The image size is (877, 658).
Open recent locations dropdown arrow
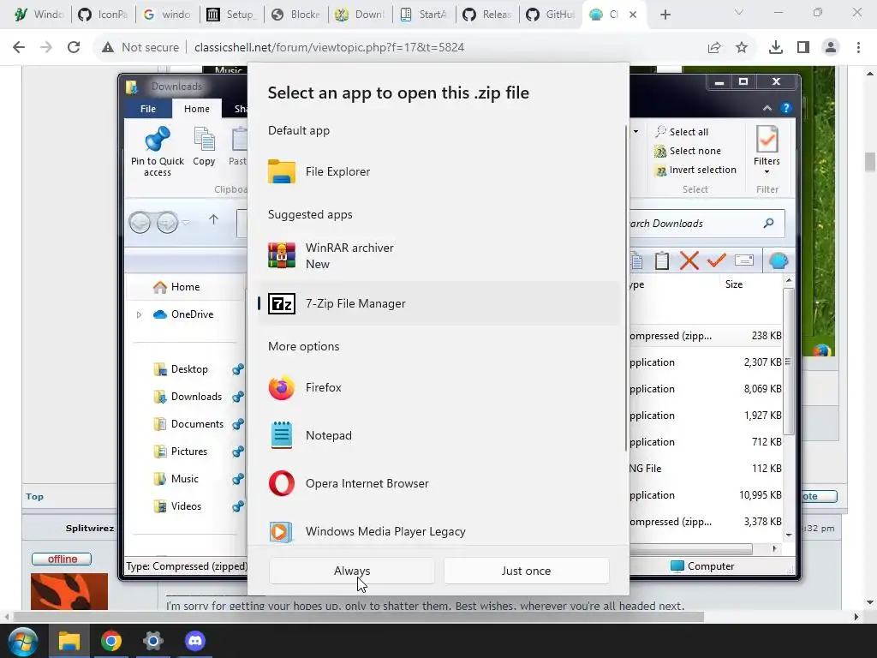point(186,223)
